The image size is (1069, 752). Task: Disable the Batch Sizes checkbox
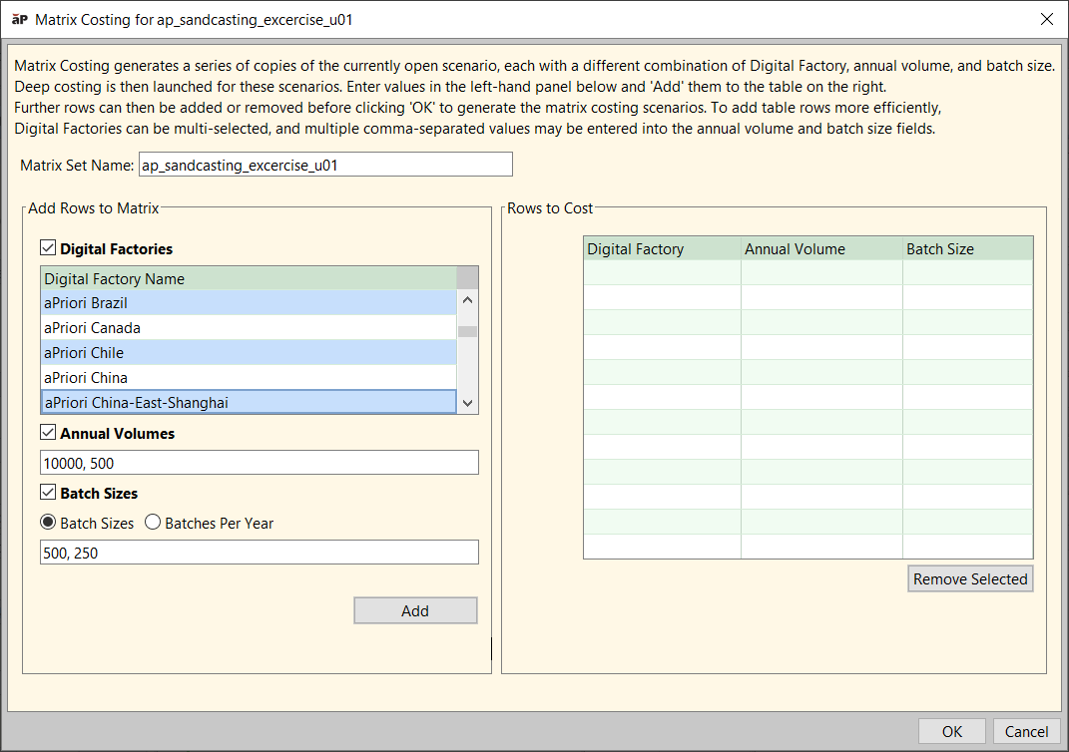[48, 494]
